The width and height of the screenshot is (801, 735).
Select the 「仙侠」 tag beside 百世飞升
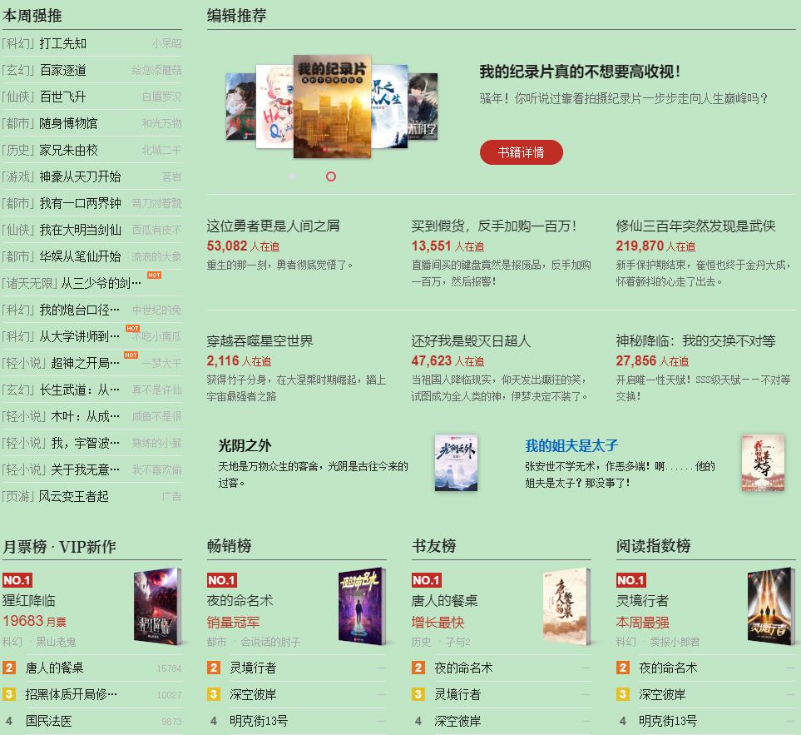click(x=16, y=97)
